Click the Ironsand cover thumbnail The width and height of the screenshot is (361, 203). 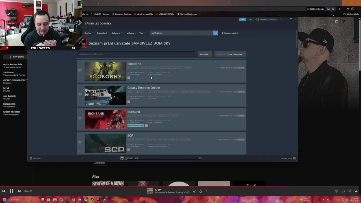[105, 119]
